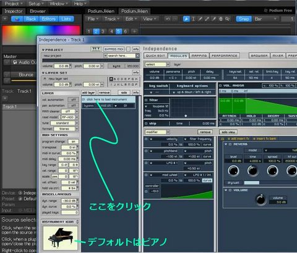Click the filter graph handle point
297x253 pixels.
[x=186, y=116]
